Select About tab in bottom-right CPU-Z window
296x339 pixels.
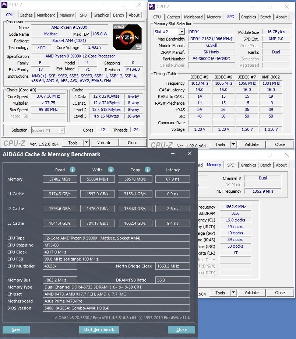[281, 165]
